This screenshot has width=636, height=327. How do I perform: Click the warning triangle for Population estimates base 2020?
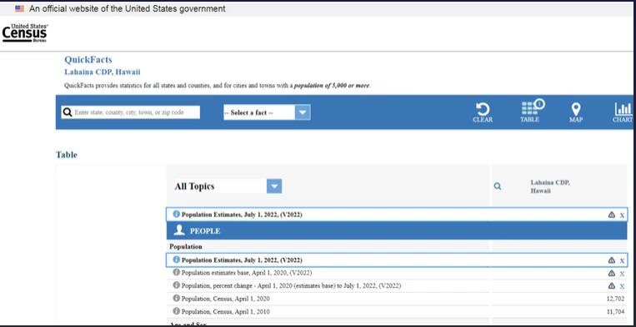click(x=612, y=273)
